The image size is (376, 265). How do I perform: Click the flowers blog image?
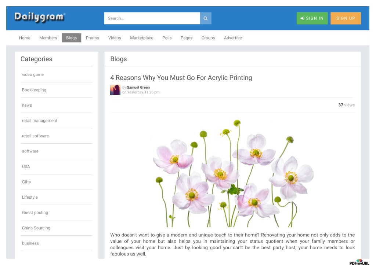tap(232, 173)
